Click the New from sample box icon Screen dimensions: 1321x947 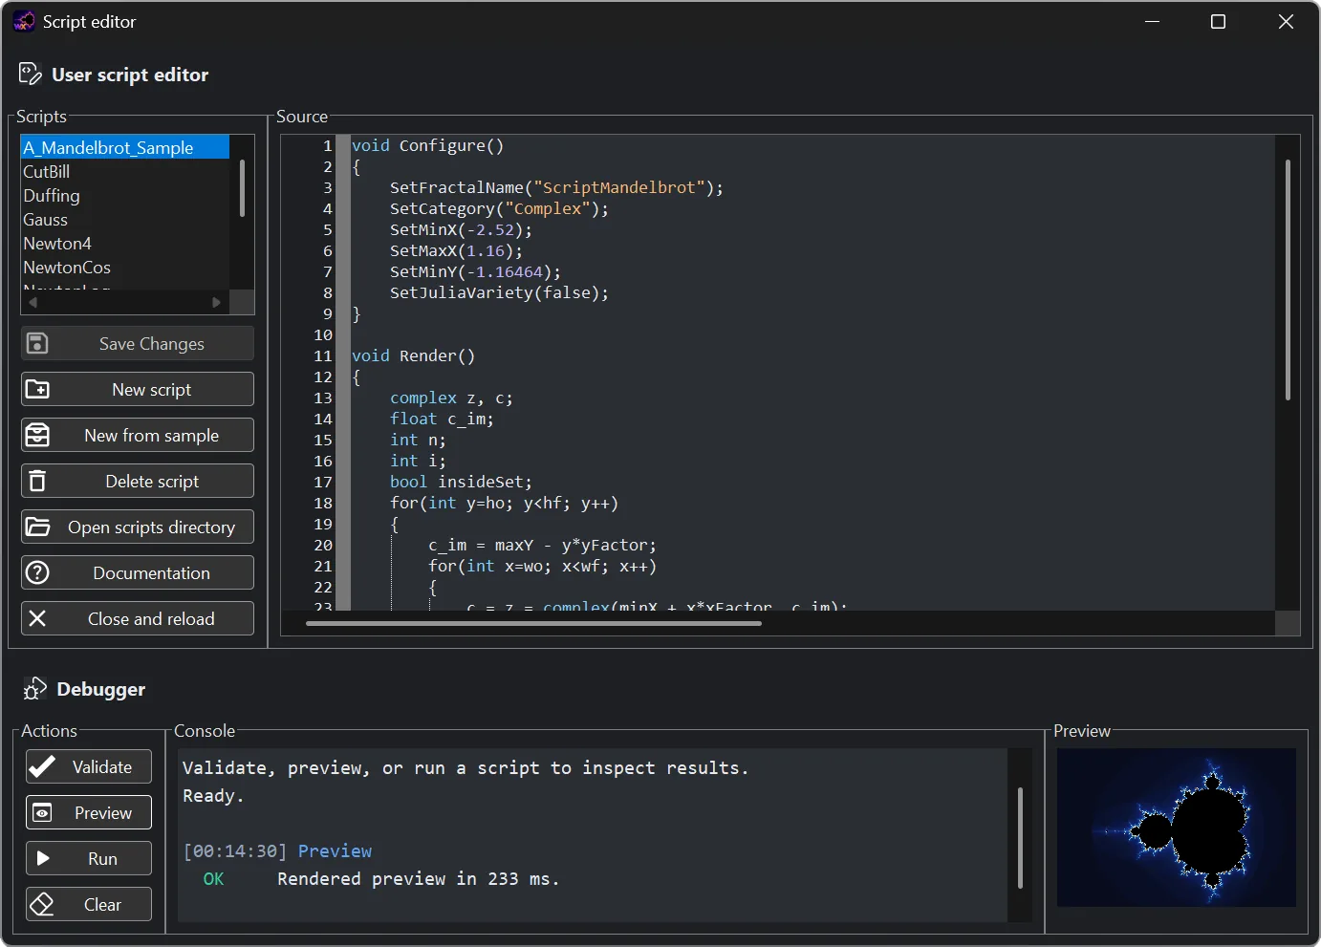tap(37, 435)
